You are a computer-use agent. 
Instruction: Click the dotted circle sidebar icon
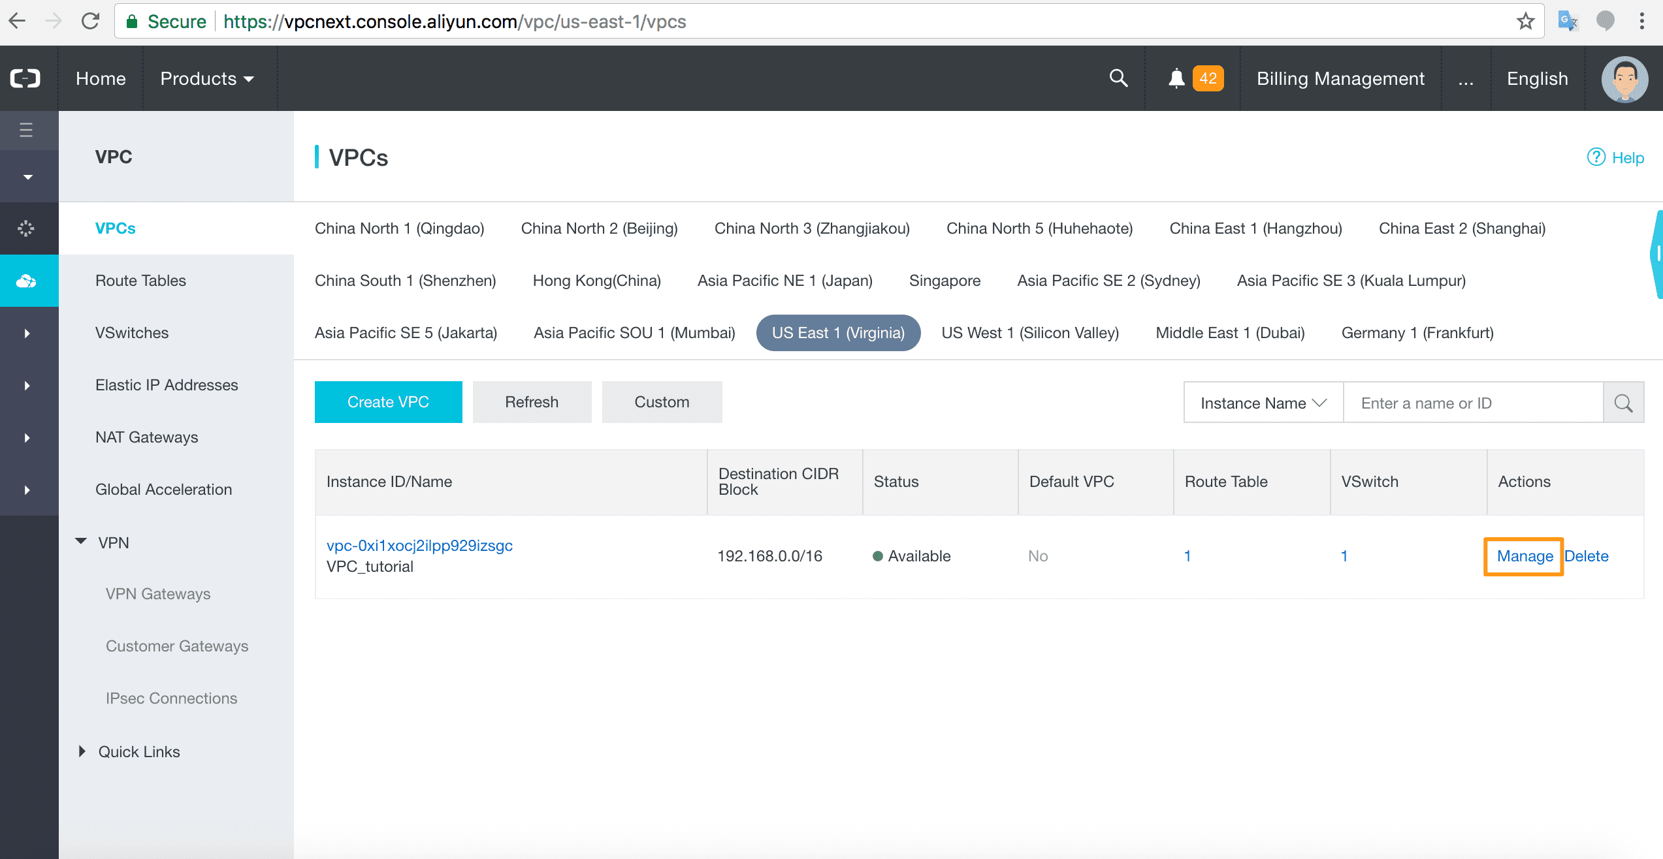[x=26, y=228]
